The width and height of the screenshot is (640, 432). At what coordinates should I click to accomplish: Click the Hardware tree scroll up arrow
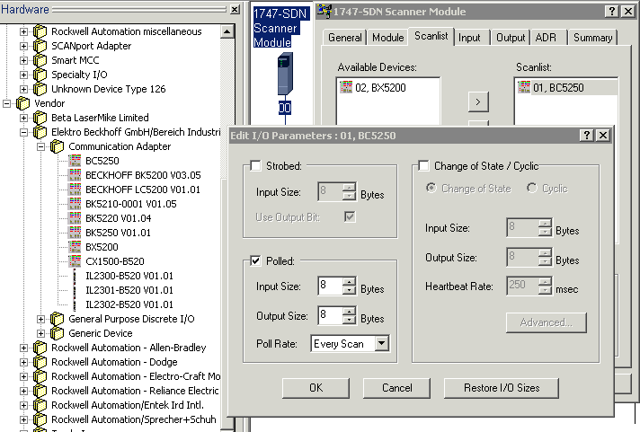tap(227, 31)
